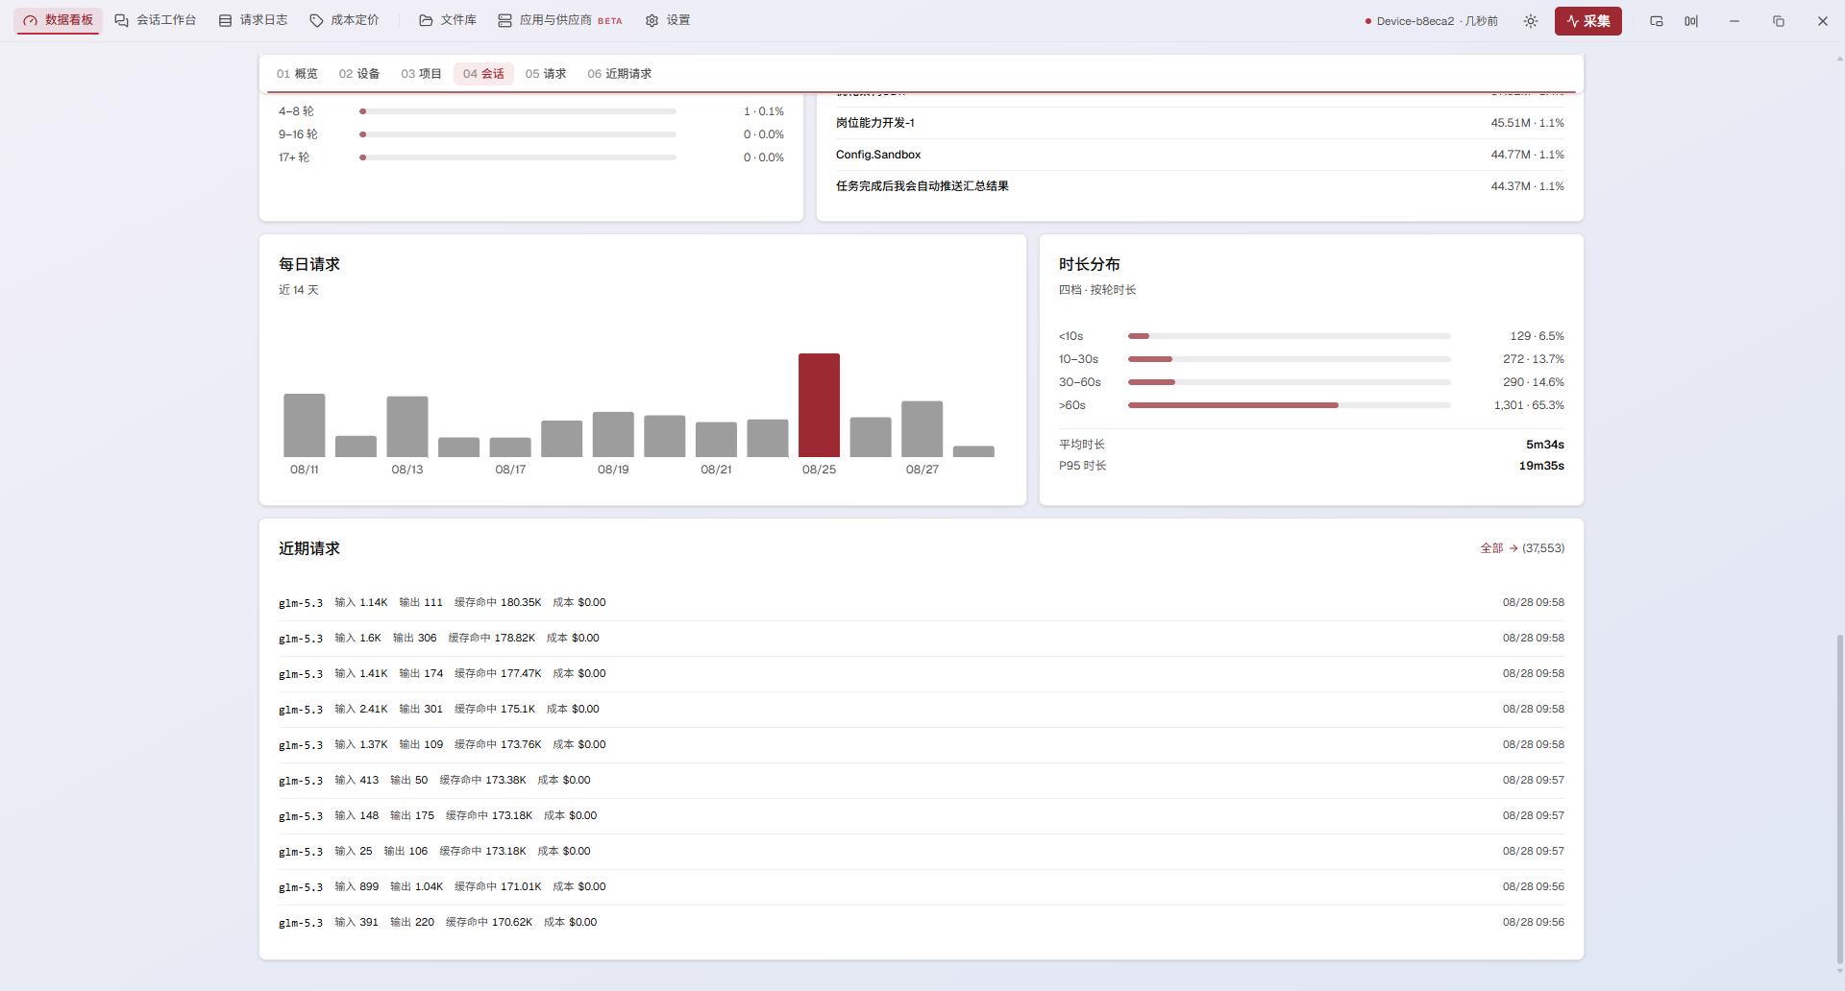Click the 45.51M · 1.1% value

click(1527, 123)
